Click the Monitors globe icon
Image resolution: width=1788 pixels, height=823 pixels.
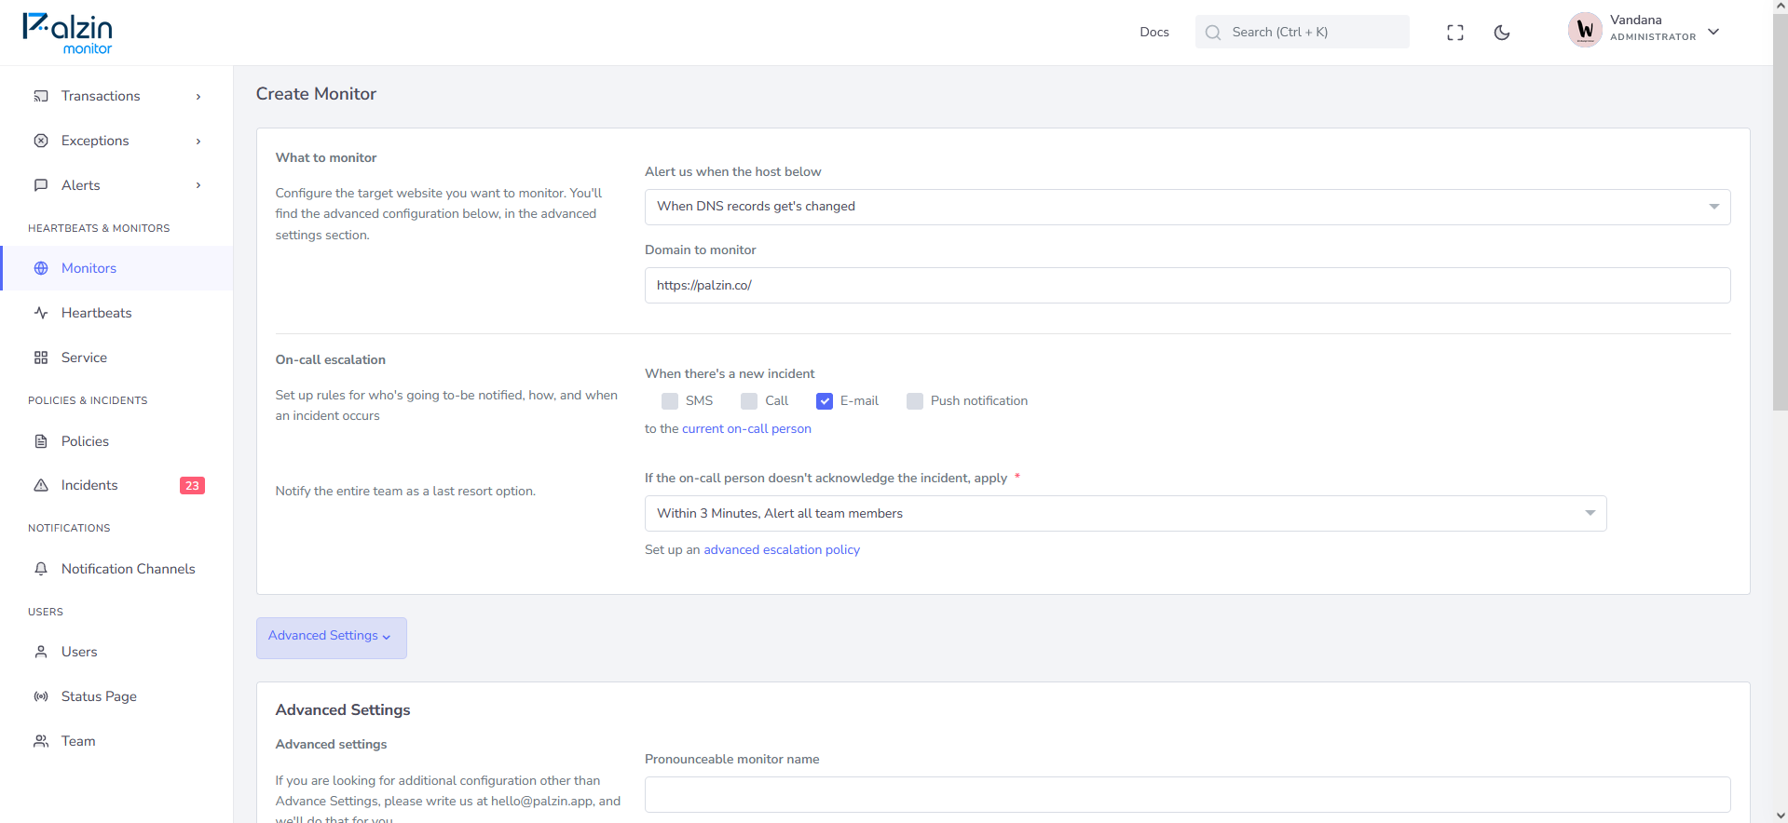coord(41,268)
